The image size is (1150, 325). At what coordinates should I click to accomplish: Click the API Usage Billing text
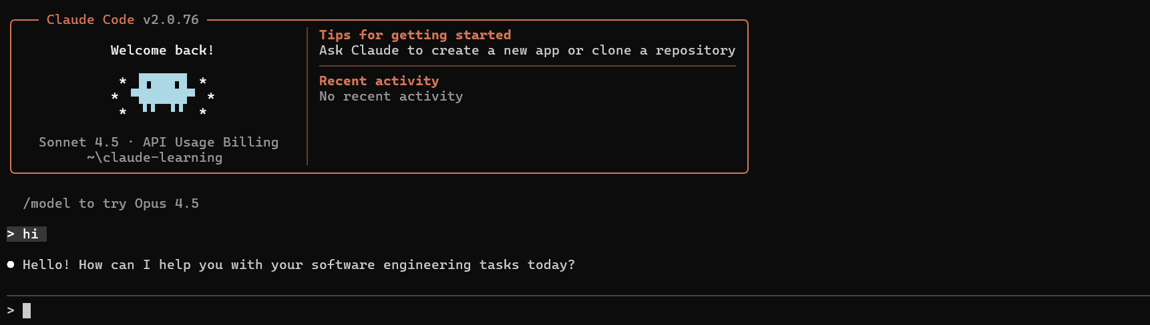210,142
